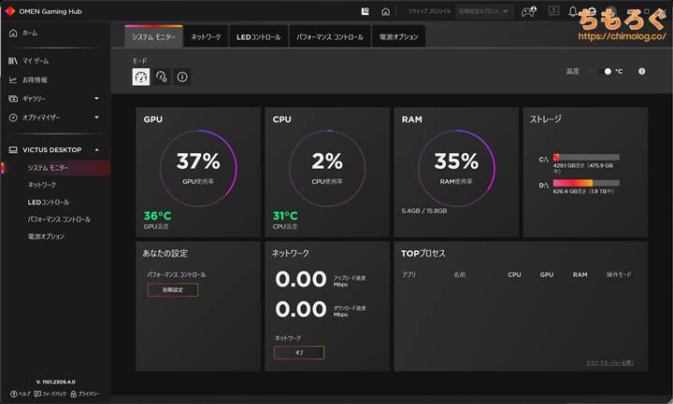Click the RAM column header in TOPプロセス
Screen dimensions: 673x404
tap(580, 274)
